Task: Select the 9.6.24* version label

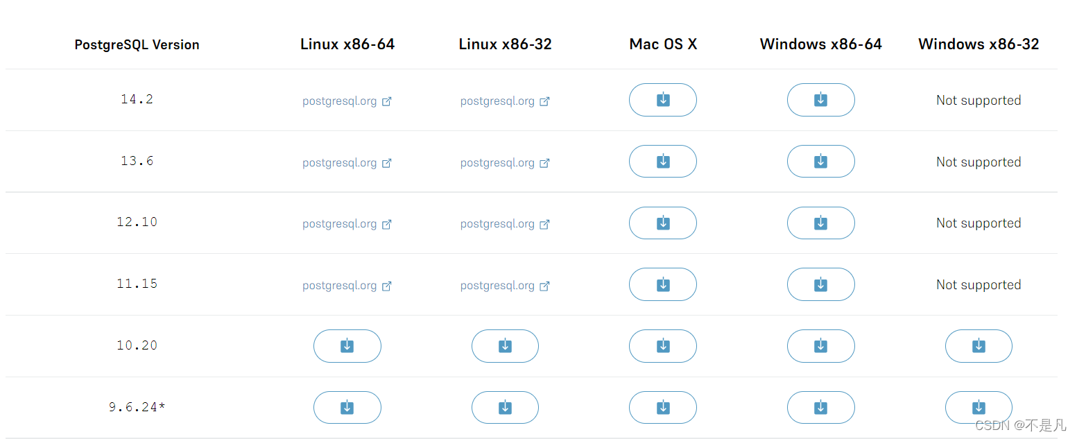Action: tap(137, 407)
